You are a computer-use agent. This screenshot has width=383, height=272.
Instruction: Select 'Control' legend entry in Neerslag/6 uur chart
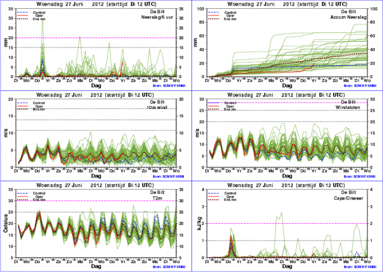point(39,13)
